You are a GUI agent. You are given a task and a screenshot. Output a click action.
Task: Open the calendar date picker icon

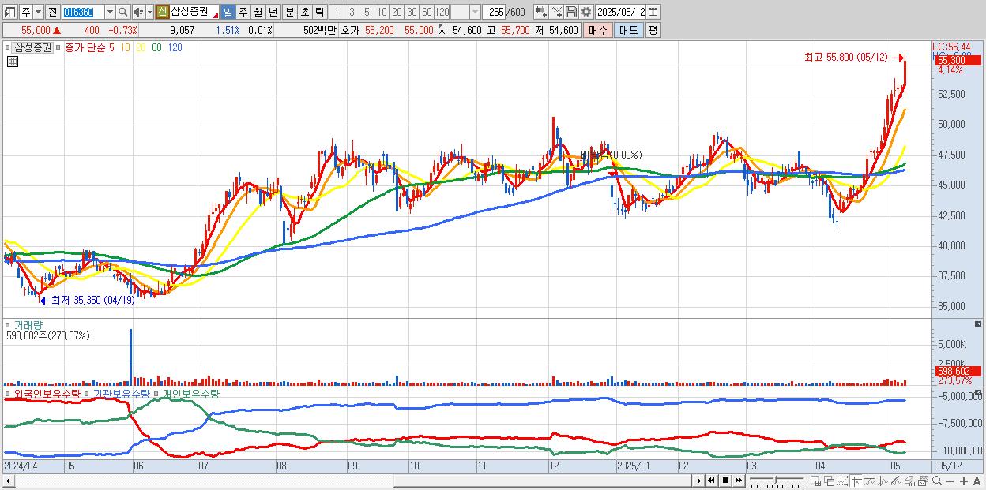click(x=653, y=12)
